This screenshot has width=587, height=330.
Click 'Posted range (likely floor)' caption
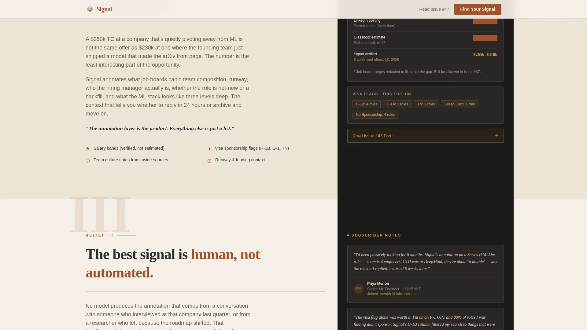(x=374, y=26)
